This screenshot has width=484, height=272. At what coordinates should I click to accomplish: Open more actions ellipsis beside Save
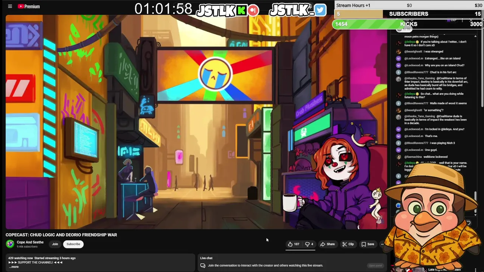382,244
